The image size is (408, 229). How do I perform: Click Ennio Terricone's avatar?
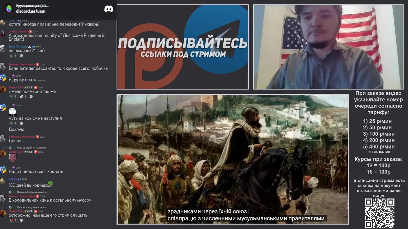[x=3, y=48]
